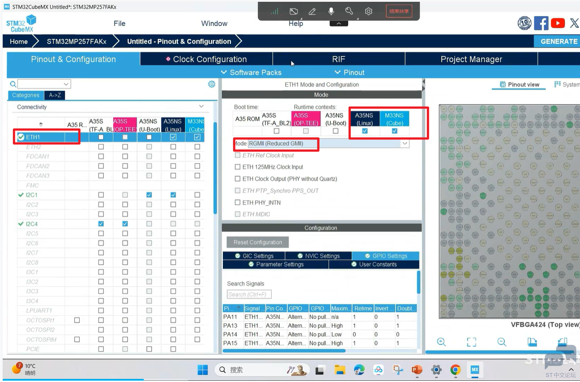Click the red end-sharing button
The image size is (580, 382).
click(x=399, y=11)
